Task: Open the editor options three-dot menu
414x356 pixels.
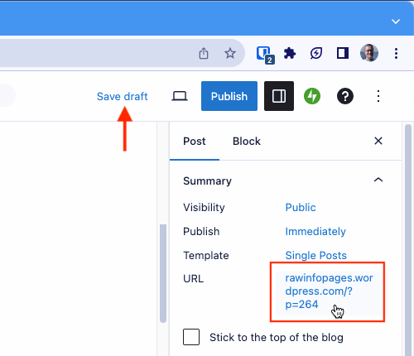Action: point(378,96)
